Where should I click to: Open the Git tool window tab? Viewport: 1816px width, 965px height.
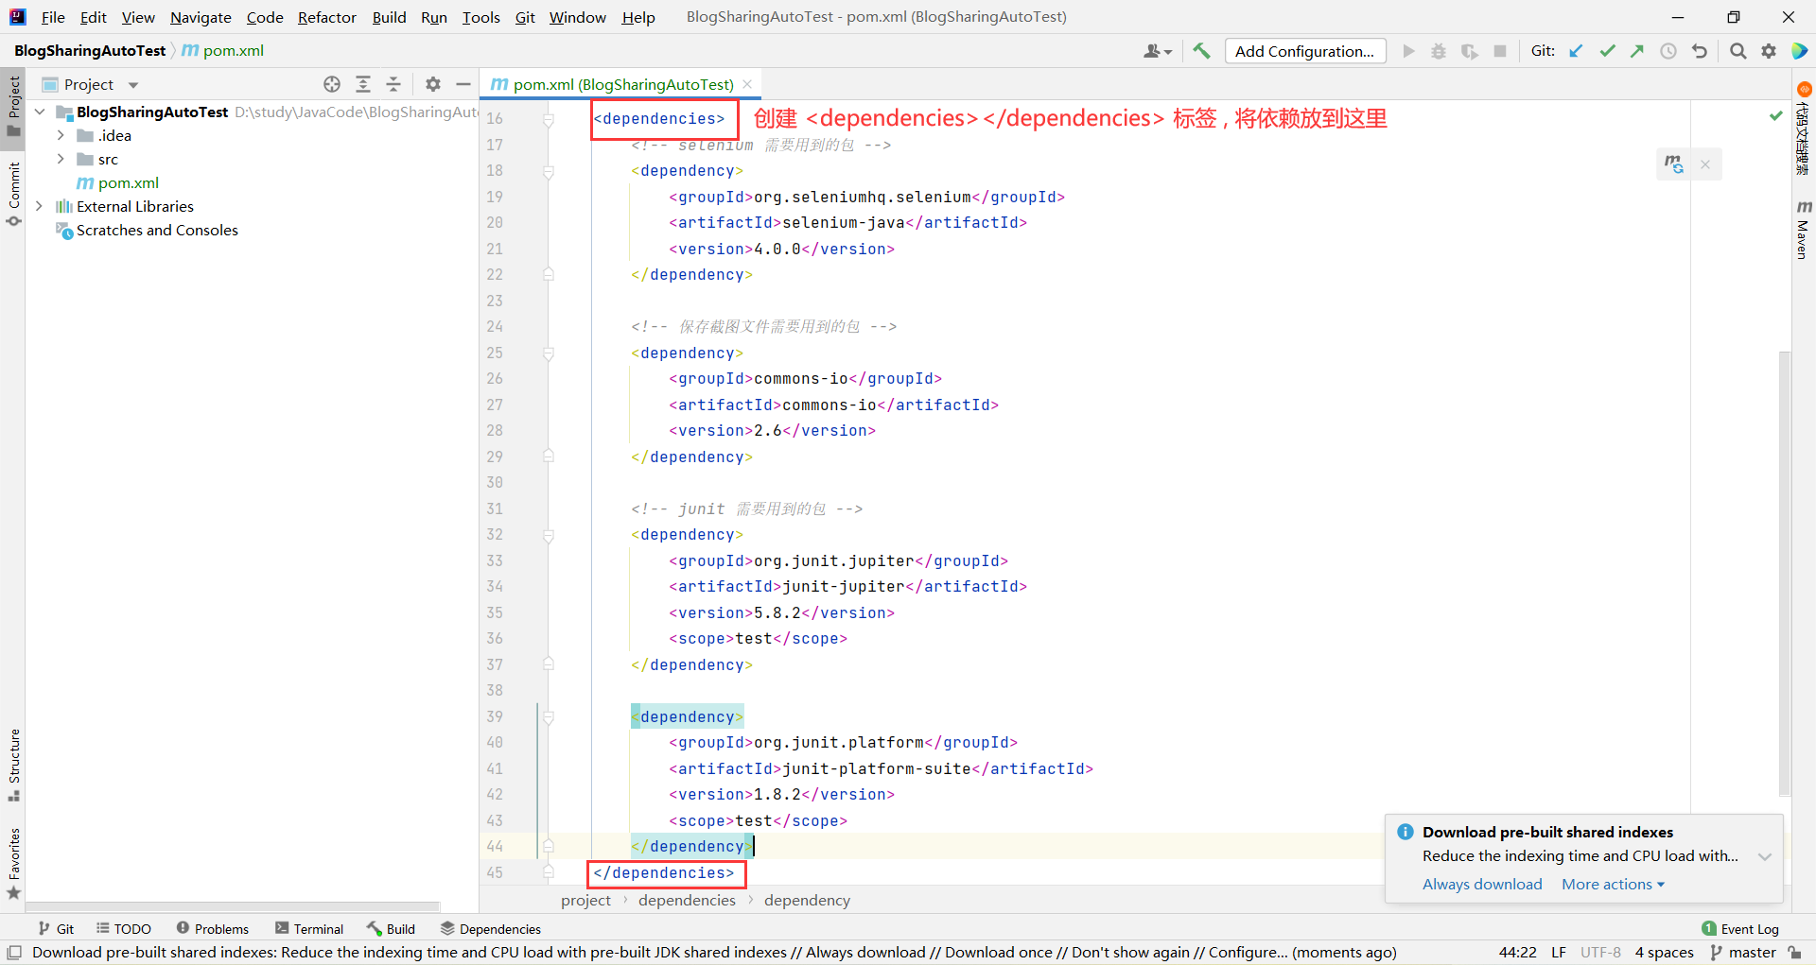pos(56,929)
